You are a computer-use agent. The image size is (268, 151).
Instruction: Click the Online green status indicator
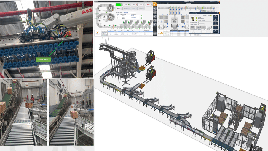point(197,17)
